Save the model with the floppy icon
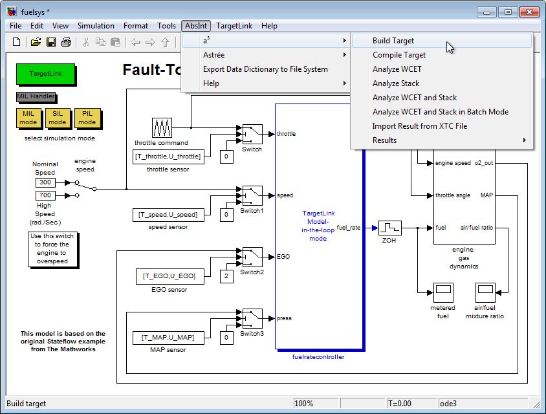This screenshot has width=546, height=414. tap(51, 42)
